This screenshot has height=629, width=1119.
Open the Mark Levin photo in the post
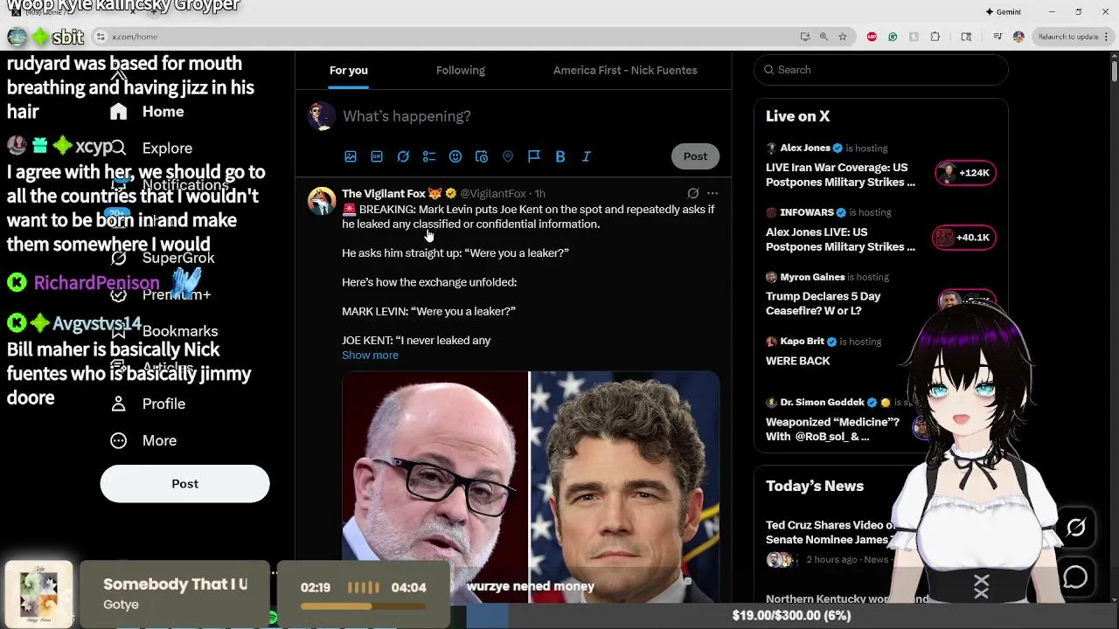(x=434, y=487)
